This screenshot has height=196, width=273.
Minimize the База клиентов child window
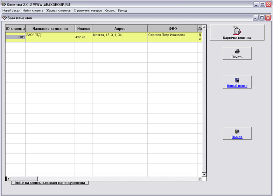(256, 18)
